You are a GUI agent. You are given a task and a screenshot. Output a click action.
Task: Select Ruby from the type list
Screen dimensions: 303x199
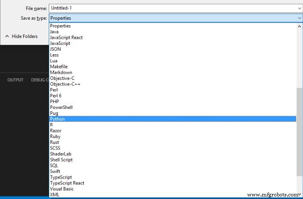(55, 137)
